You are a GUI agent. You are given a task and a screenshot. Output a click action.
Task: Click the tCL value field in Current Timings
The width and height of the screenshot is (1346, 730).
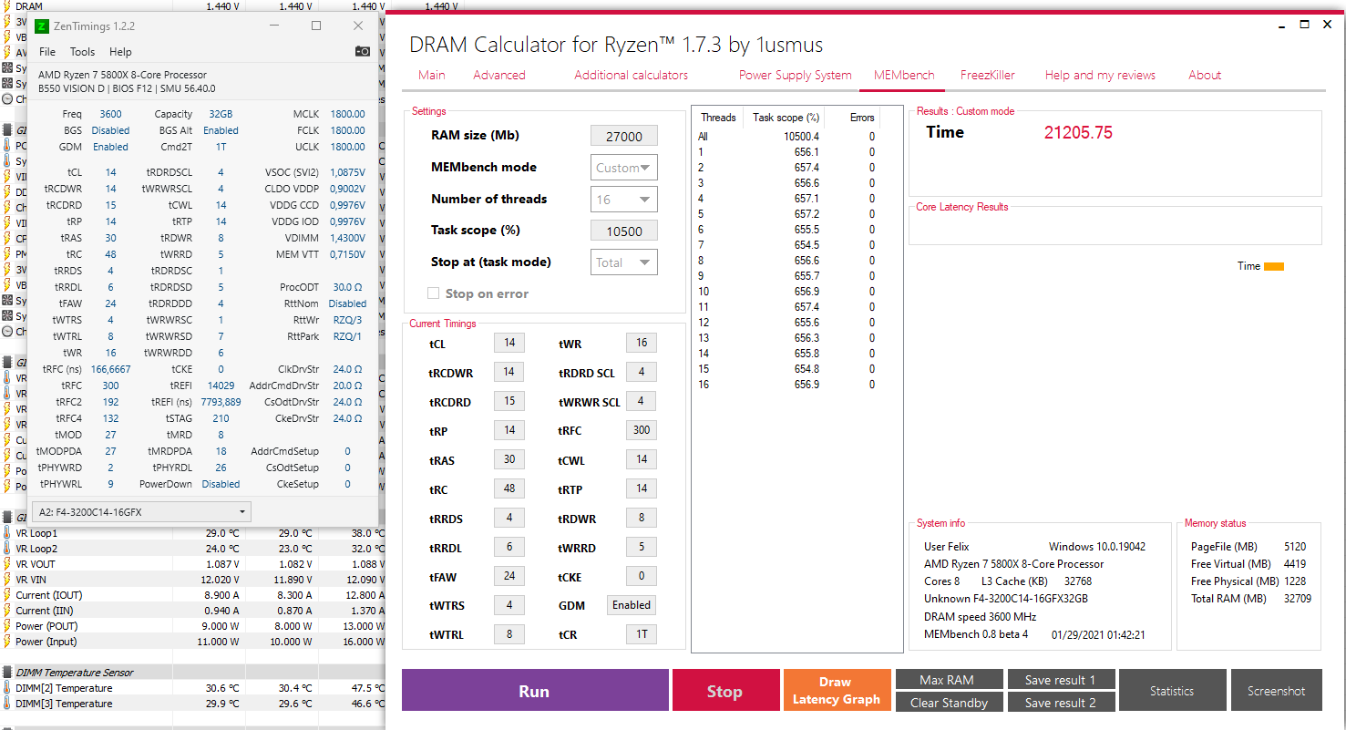pyautogui.click(x=509, y=344)
